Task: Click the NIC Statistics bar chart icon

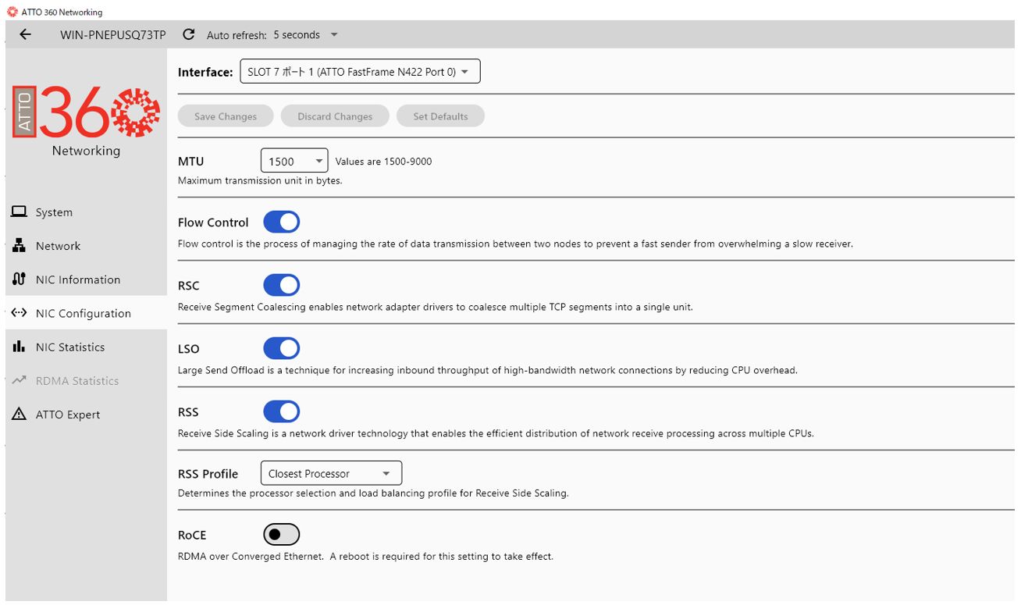Action: click(x=20, y=347)
